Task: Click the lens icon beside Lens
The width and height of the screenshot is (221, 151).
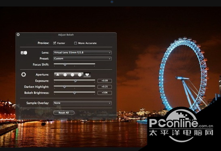Action: click(x=24, y=53)
